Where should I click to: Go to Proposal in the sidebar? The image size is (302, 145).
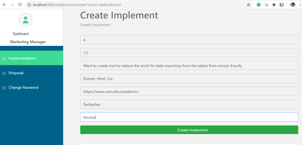tap(16, 73)
